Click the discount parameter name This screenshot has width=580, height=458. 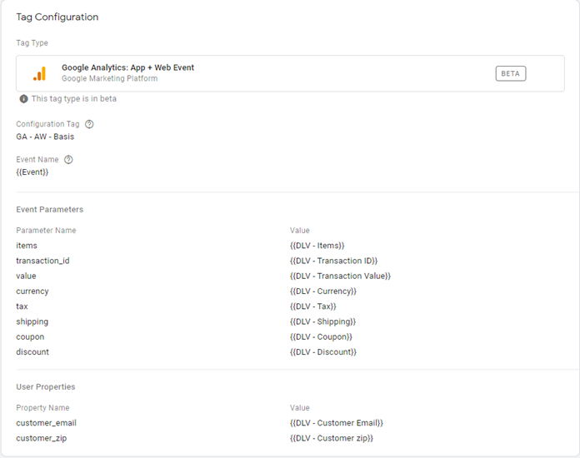point(32,352)
